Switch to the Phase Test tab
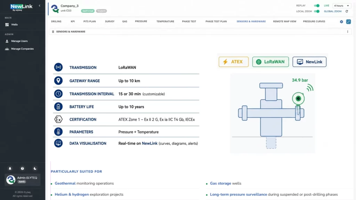Viewport: 356px width, 200px height. point(189,21)
